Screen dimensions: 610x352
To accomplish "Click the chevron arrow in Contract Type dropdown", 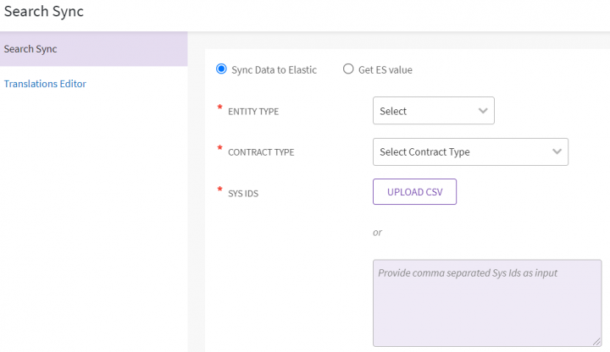I will 557,151.
